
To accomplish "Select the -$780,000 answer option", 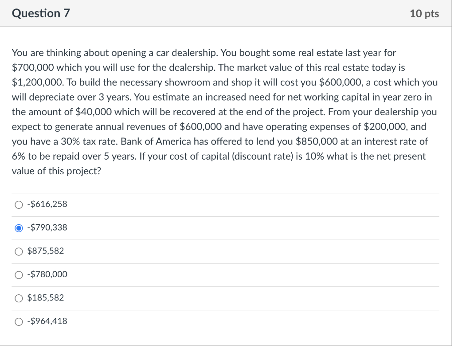I will point(19,275).
